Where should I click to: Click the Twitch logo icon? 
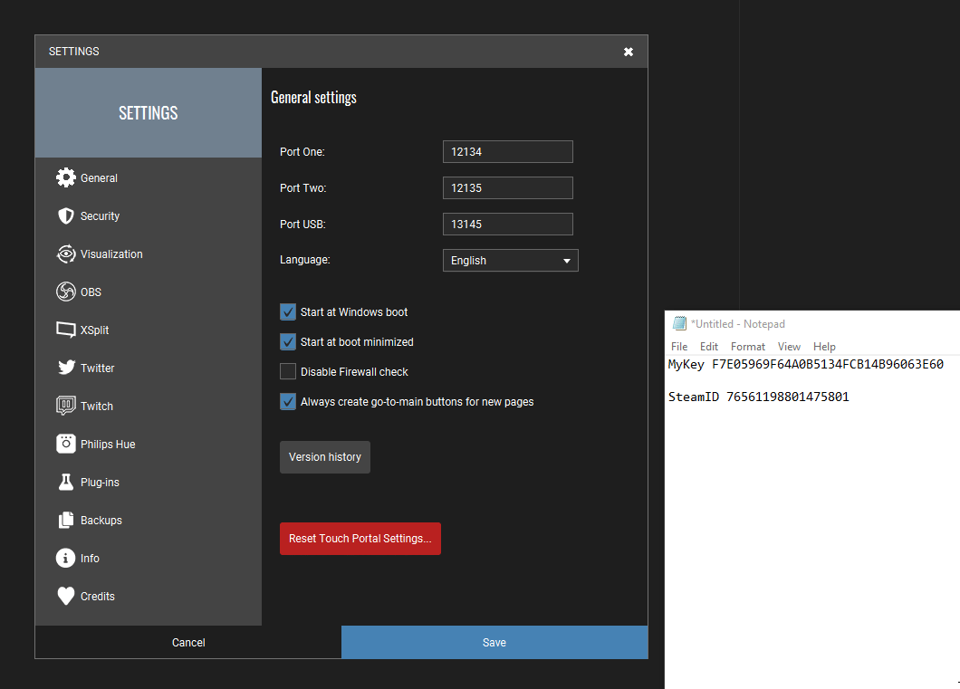click(65, 406)
